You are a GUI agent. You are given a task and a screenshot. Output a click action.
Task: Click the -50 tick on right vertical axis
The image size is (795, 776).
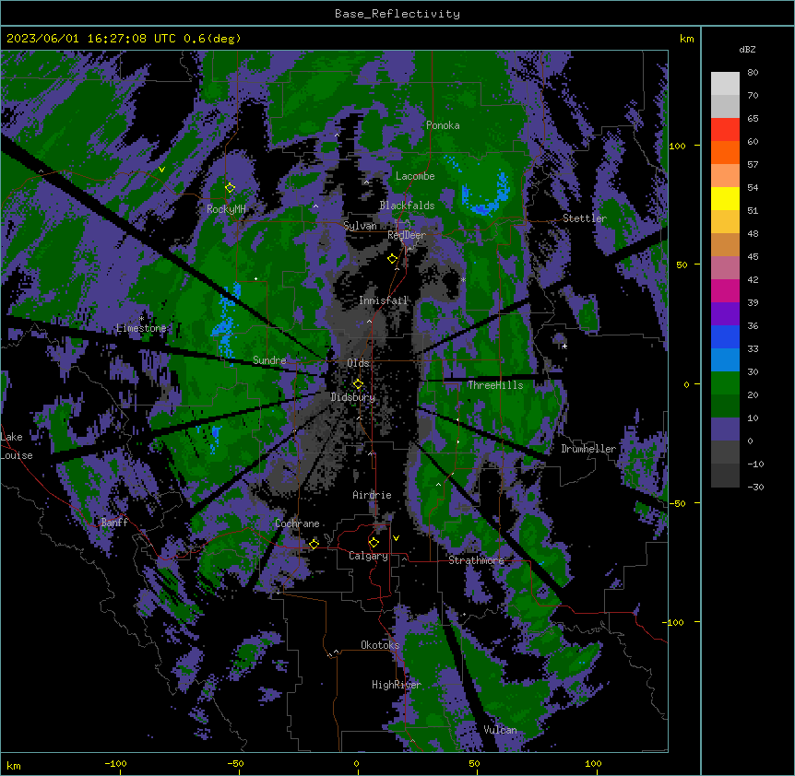(677, 503)
